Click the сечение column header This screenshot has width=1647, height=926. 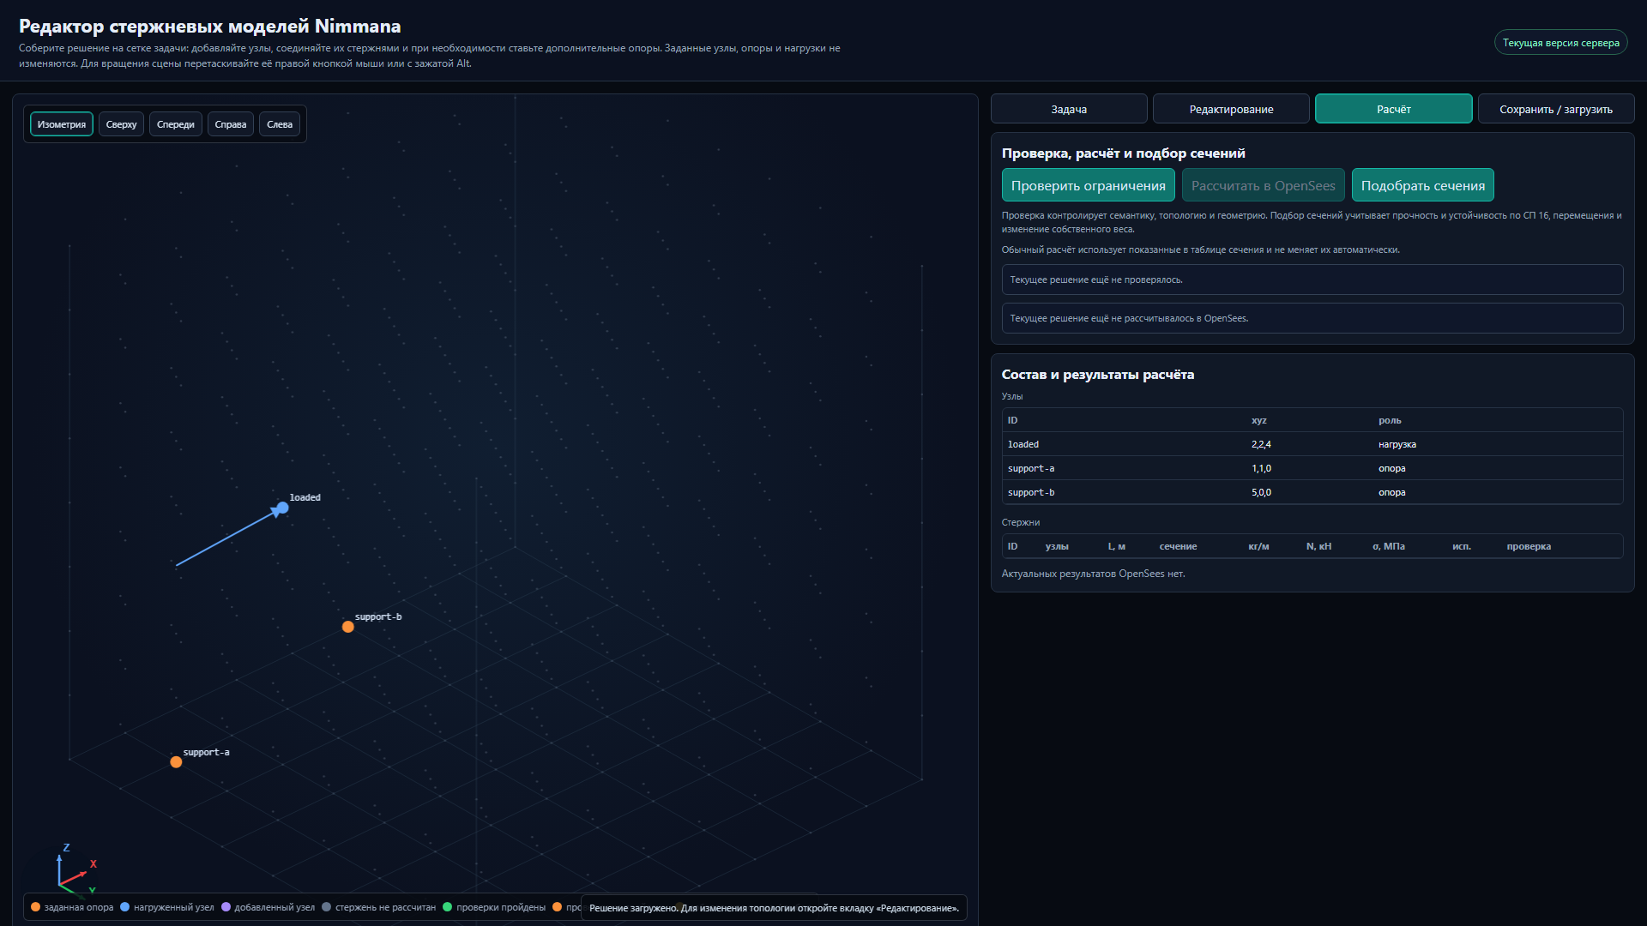click(1178, 546)
